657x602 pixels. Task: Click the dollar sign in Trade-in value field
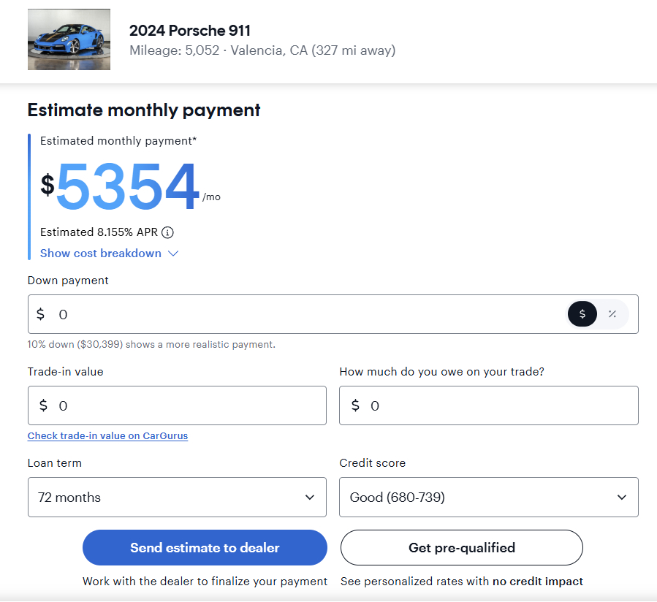[x=43, y=405]
